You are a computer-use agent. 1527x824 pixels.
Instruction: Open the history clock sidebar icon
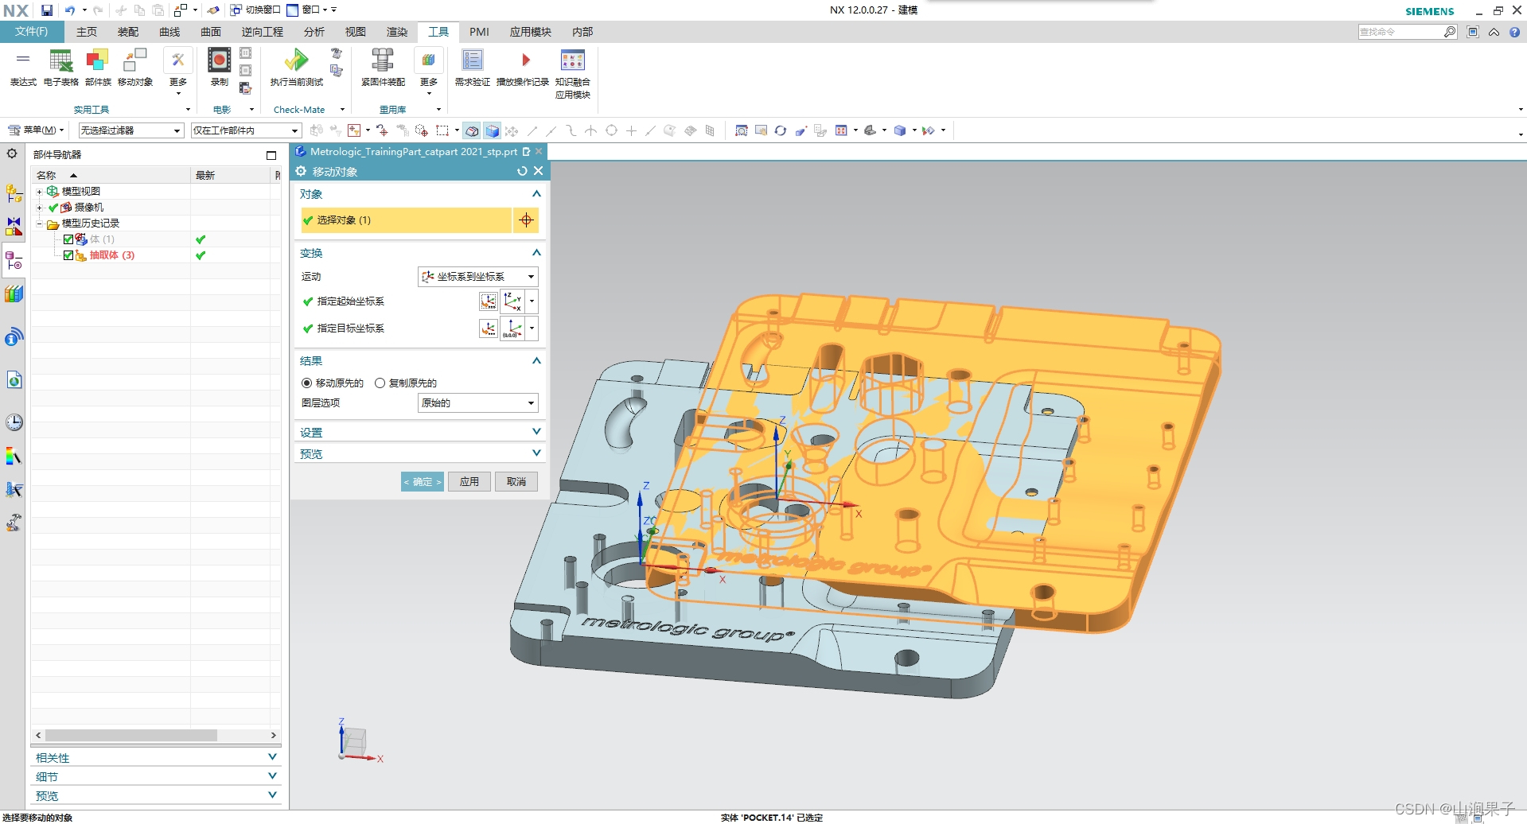click(14, 422)
